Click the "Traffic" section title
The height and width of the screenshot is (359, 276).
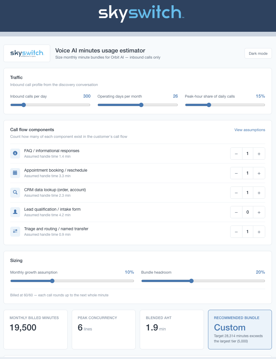16,78
